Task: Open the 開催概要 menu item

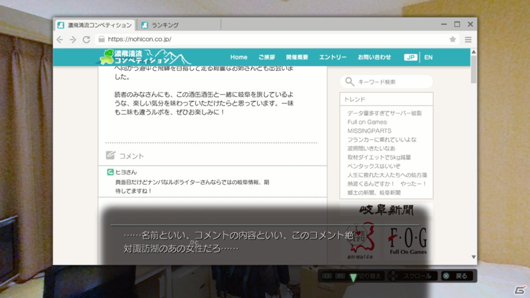Action: tap(297, 57)
